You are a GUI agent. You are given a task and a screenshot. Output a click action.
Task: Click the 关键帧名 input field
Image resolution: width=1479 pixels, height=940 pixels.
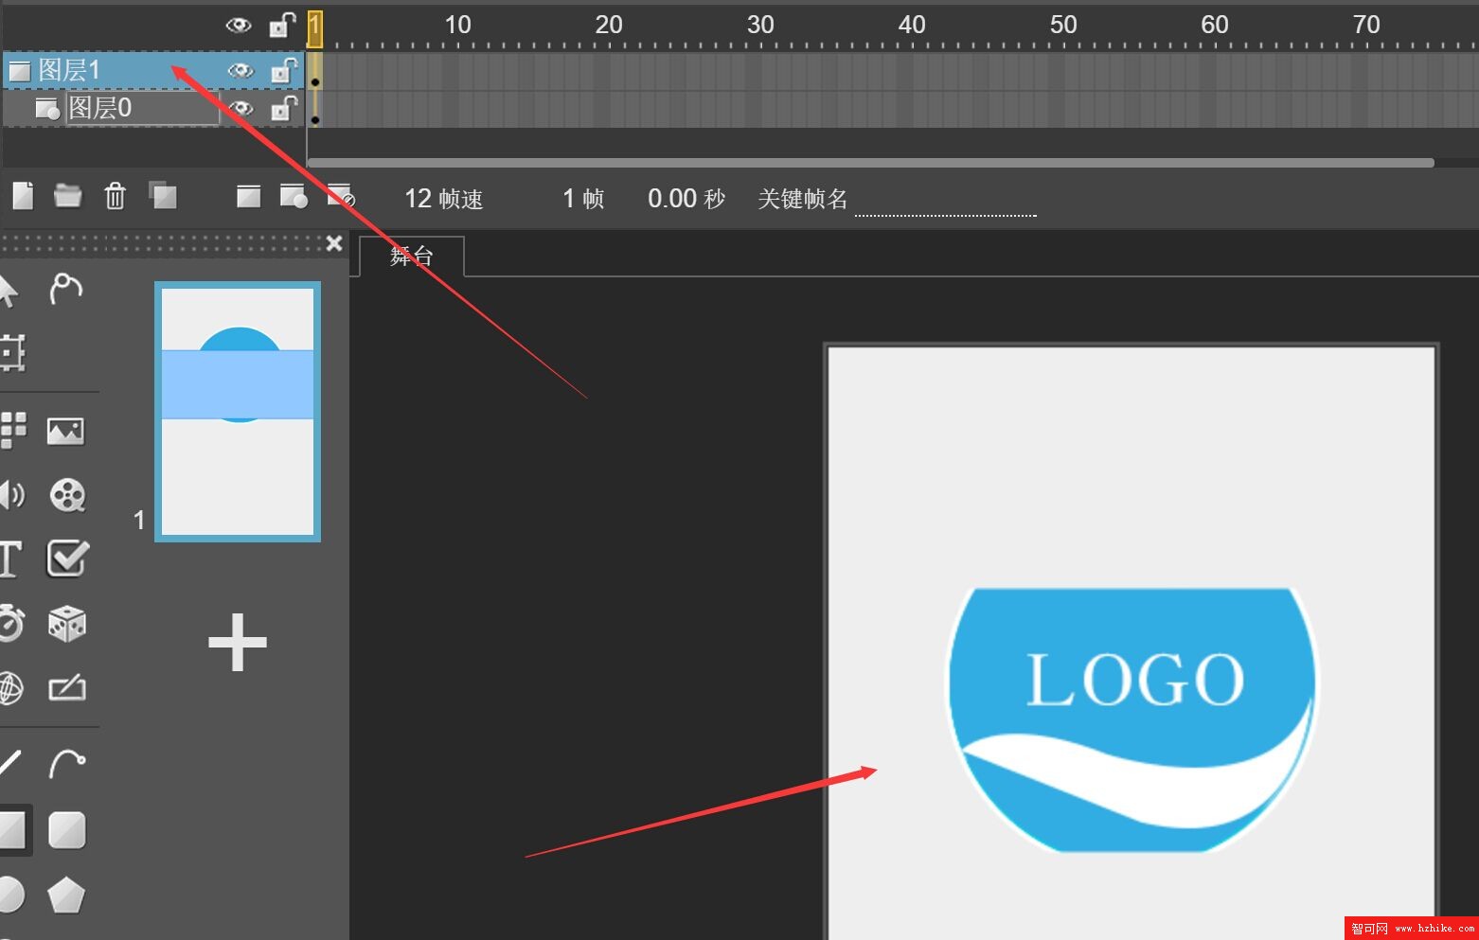(944, 201)
